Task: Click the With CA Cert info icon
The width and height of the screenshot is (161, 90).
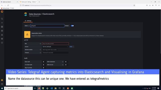Action: [63, 65]
